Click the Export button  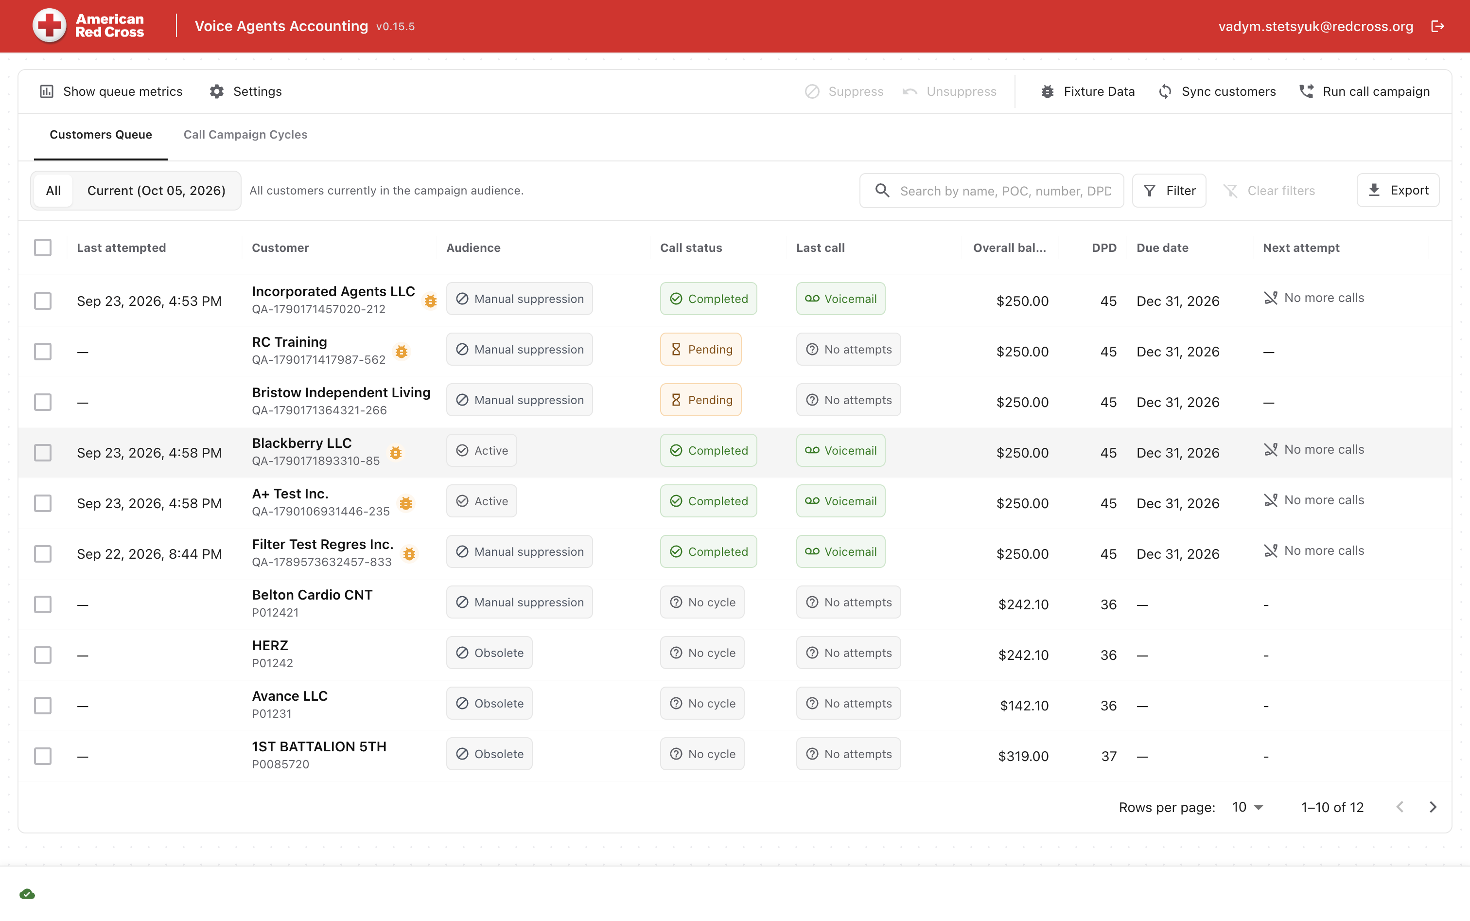coord(1398,191)
